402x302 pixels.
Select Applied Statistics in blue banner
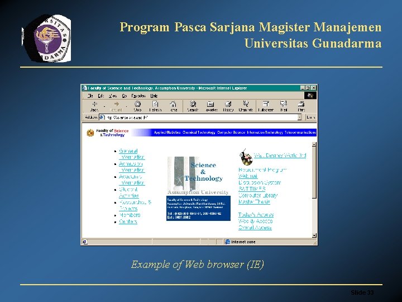tap(167, 133)
